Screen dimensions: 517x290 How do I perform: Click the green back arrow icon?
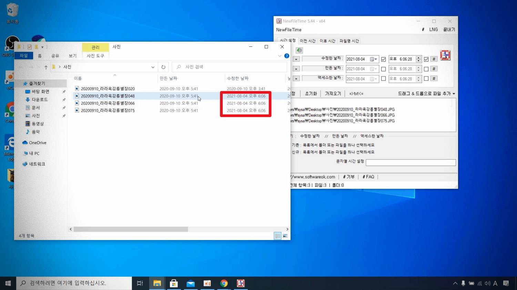[299, 50]
